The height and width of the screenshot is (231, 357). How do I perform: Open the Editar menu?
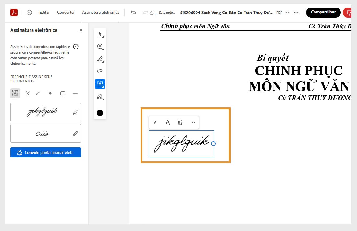tap(44, 12)
